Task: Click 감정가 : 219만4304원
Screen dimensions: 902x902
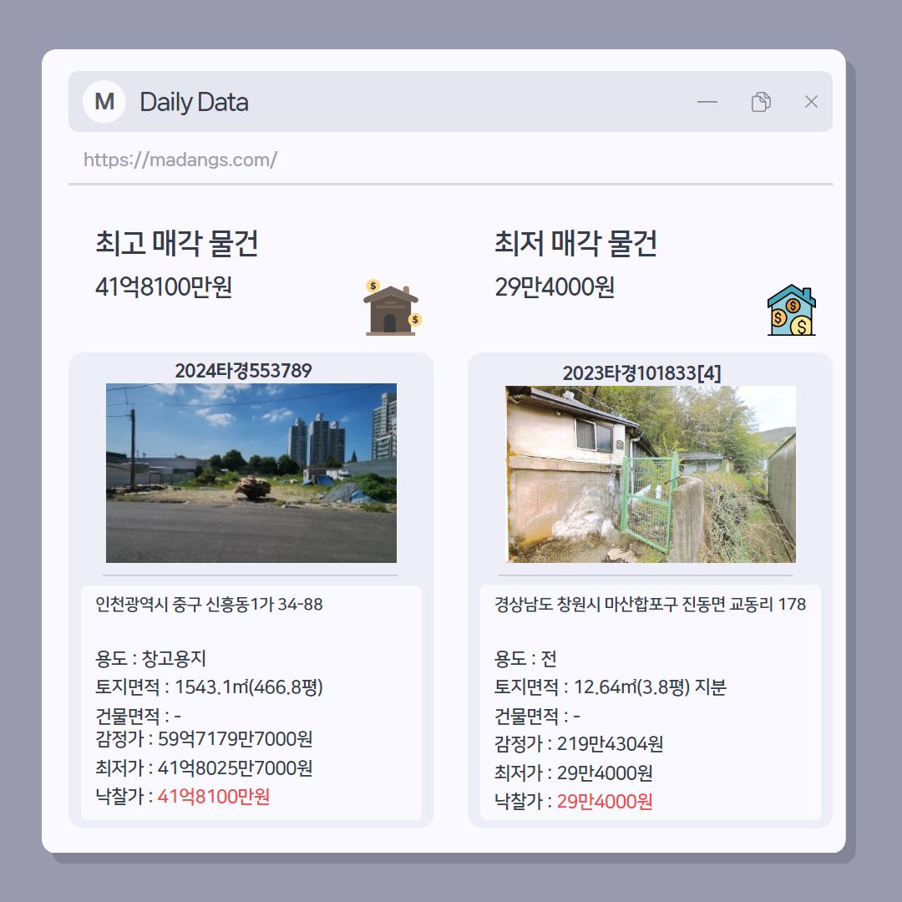Action: tap(579, 744)
